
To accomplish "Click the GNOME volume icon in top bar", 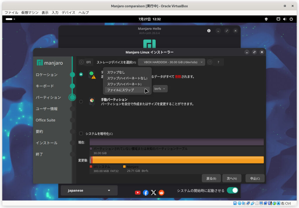I will [285, 19].
